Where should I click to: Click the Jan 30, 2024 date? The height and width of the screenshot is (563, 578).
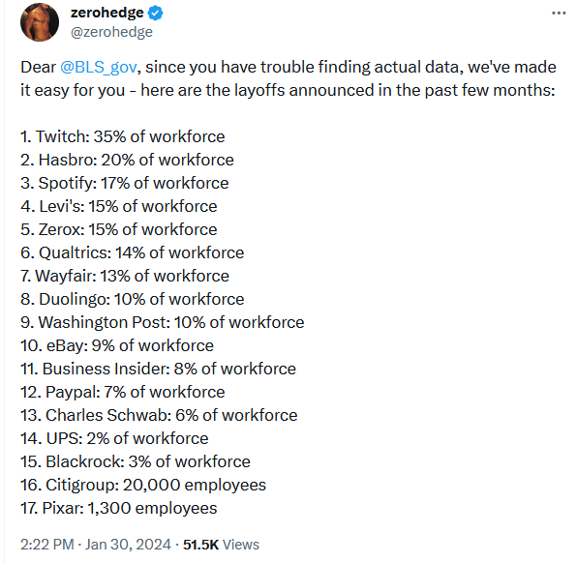(x=128, y=545)
